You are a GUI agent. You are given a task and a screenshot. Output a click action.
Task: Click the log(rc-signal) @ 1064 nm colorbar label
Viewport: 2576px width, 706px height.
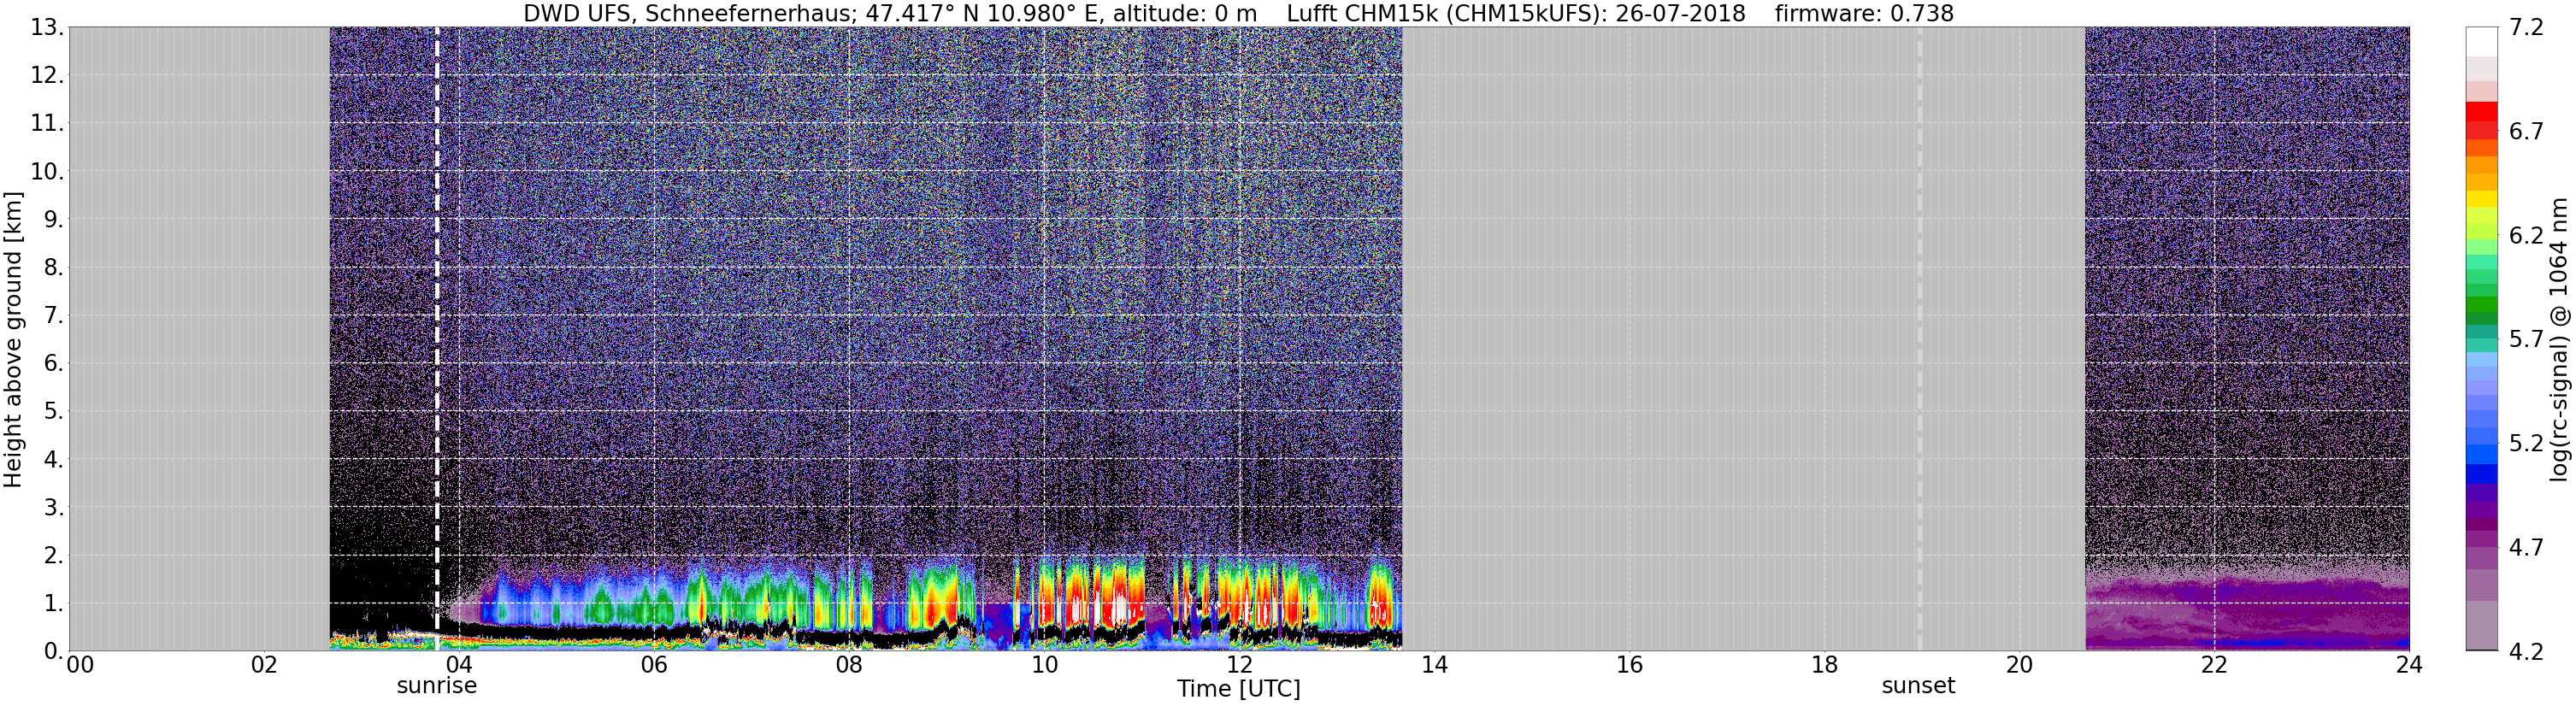pyautogui.click(x=2559, y=339)
